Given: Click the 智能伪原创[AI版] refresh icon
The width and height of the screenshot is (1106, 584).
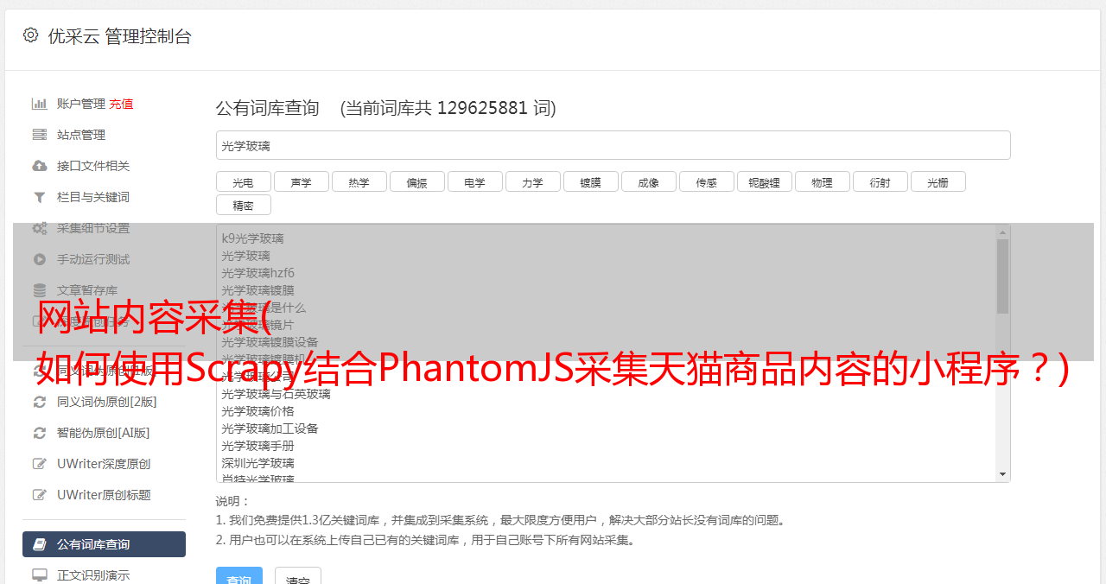Looking at the screenshot, I should [40, 433].
